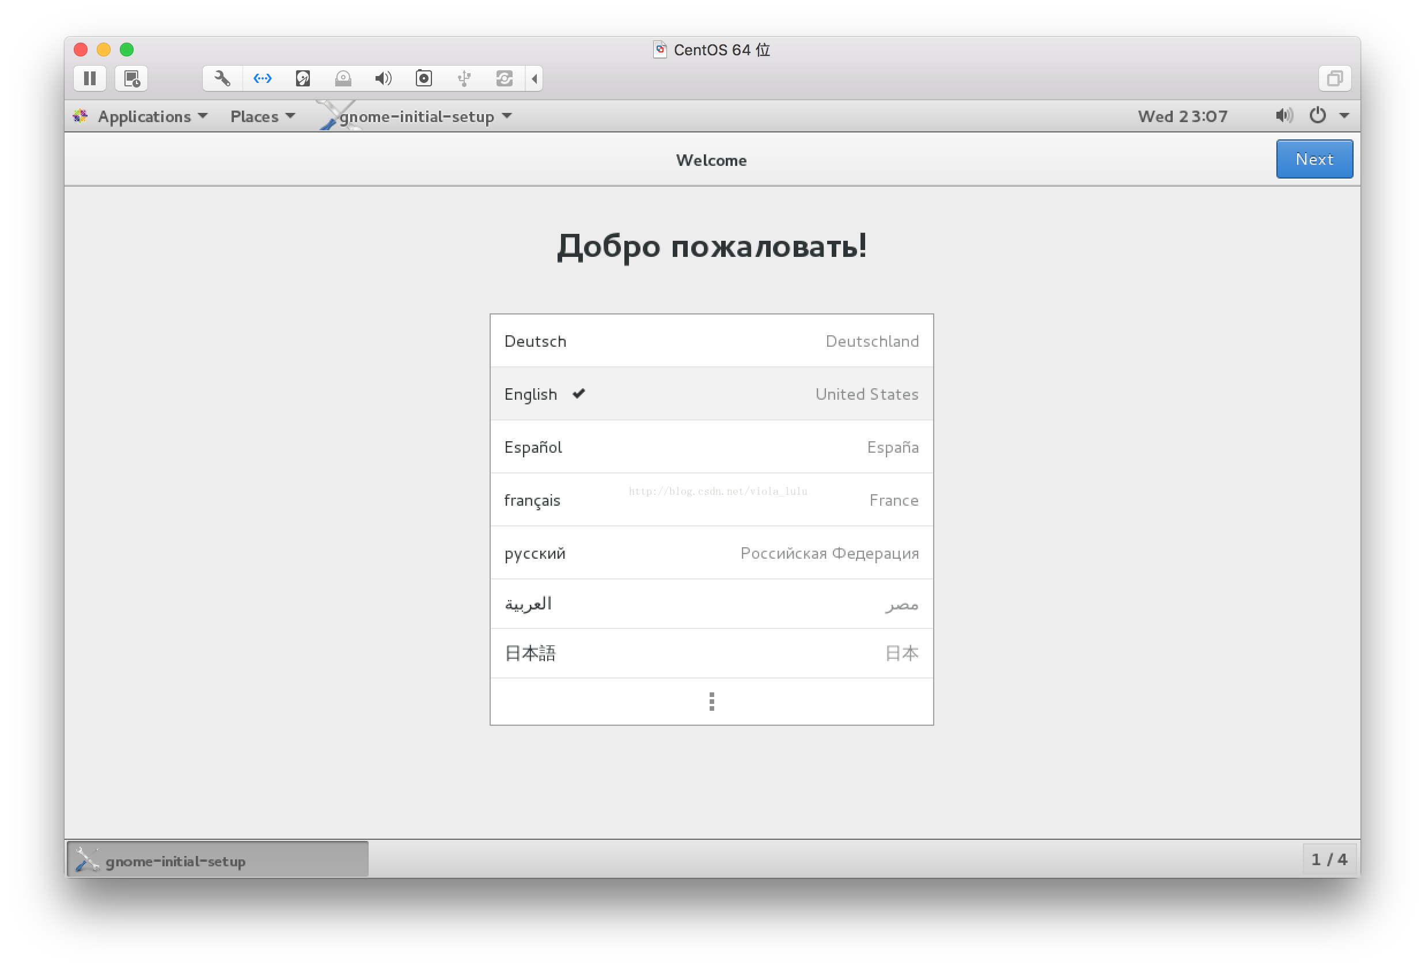Click the Next button
The image size is (1425, 970).
(1314, 160)
